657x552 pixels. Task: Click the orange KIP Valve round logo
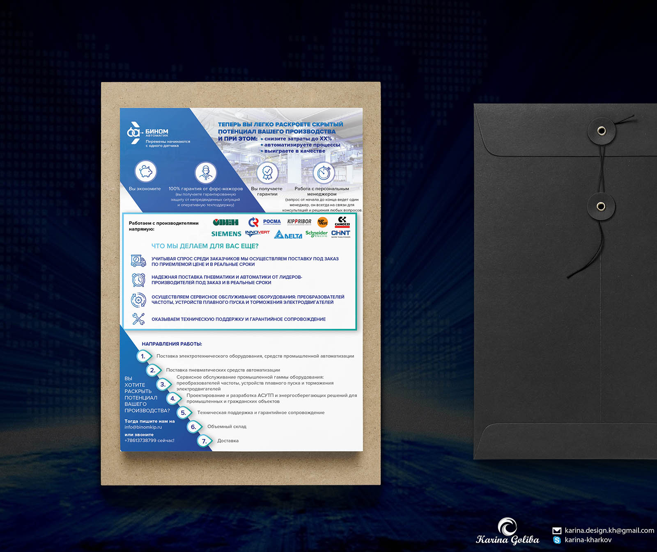[x=323, y=222]
